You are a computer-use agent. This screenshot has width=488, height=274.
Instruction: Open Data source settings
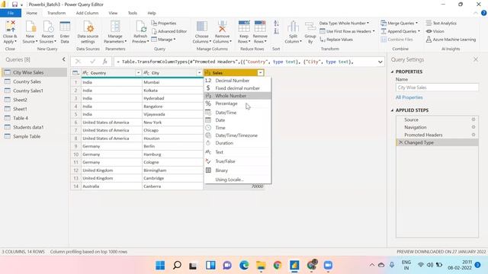click(88, 32)
